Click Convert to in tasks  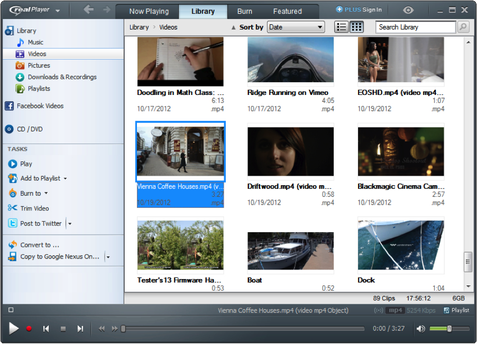tap(39, 245)
